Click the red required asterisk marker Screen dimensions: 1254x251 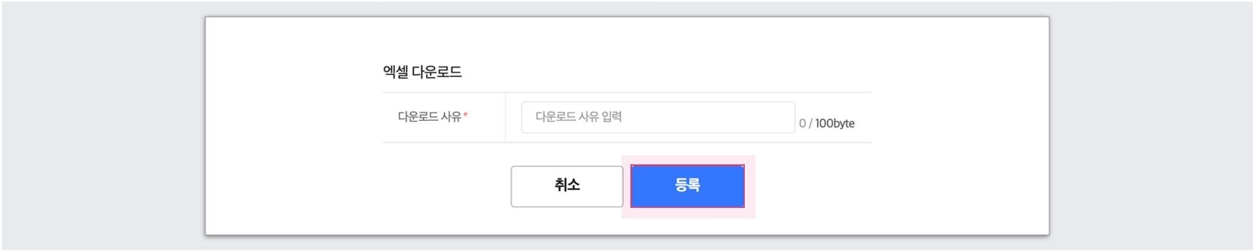[x=465, y=114]
